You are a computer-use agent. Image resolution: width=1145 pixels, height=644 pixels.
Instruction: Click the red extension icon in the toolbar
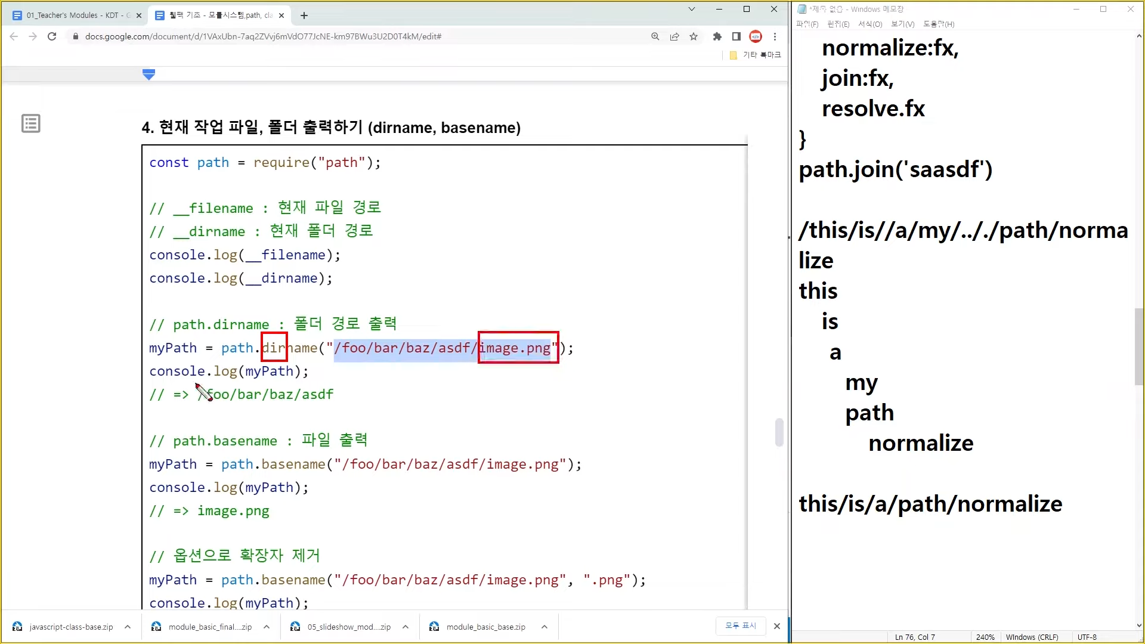tap(756, 36)
